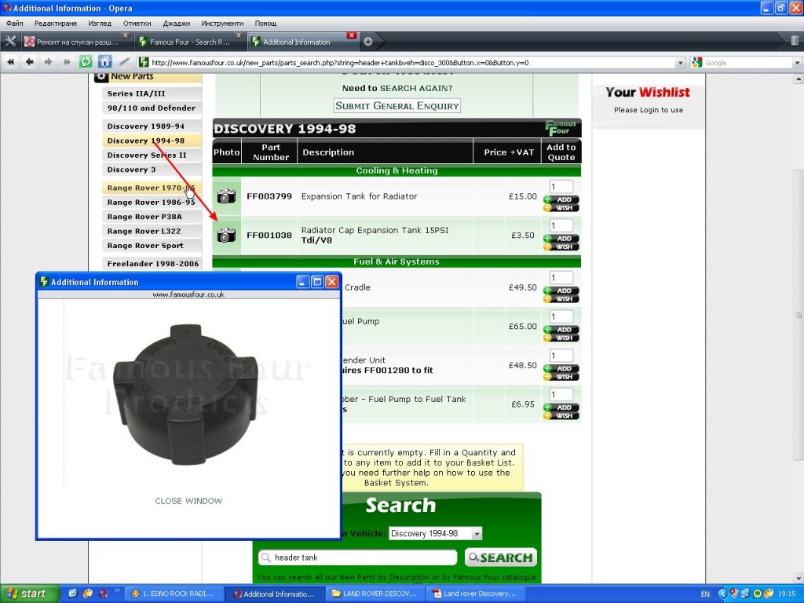Add Radiator Cap FF001038 to wishlist

[x=561, y=247]
